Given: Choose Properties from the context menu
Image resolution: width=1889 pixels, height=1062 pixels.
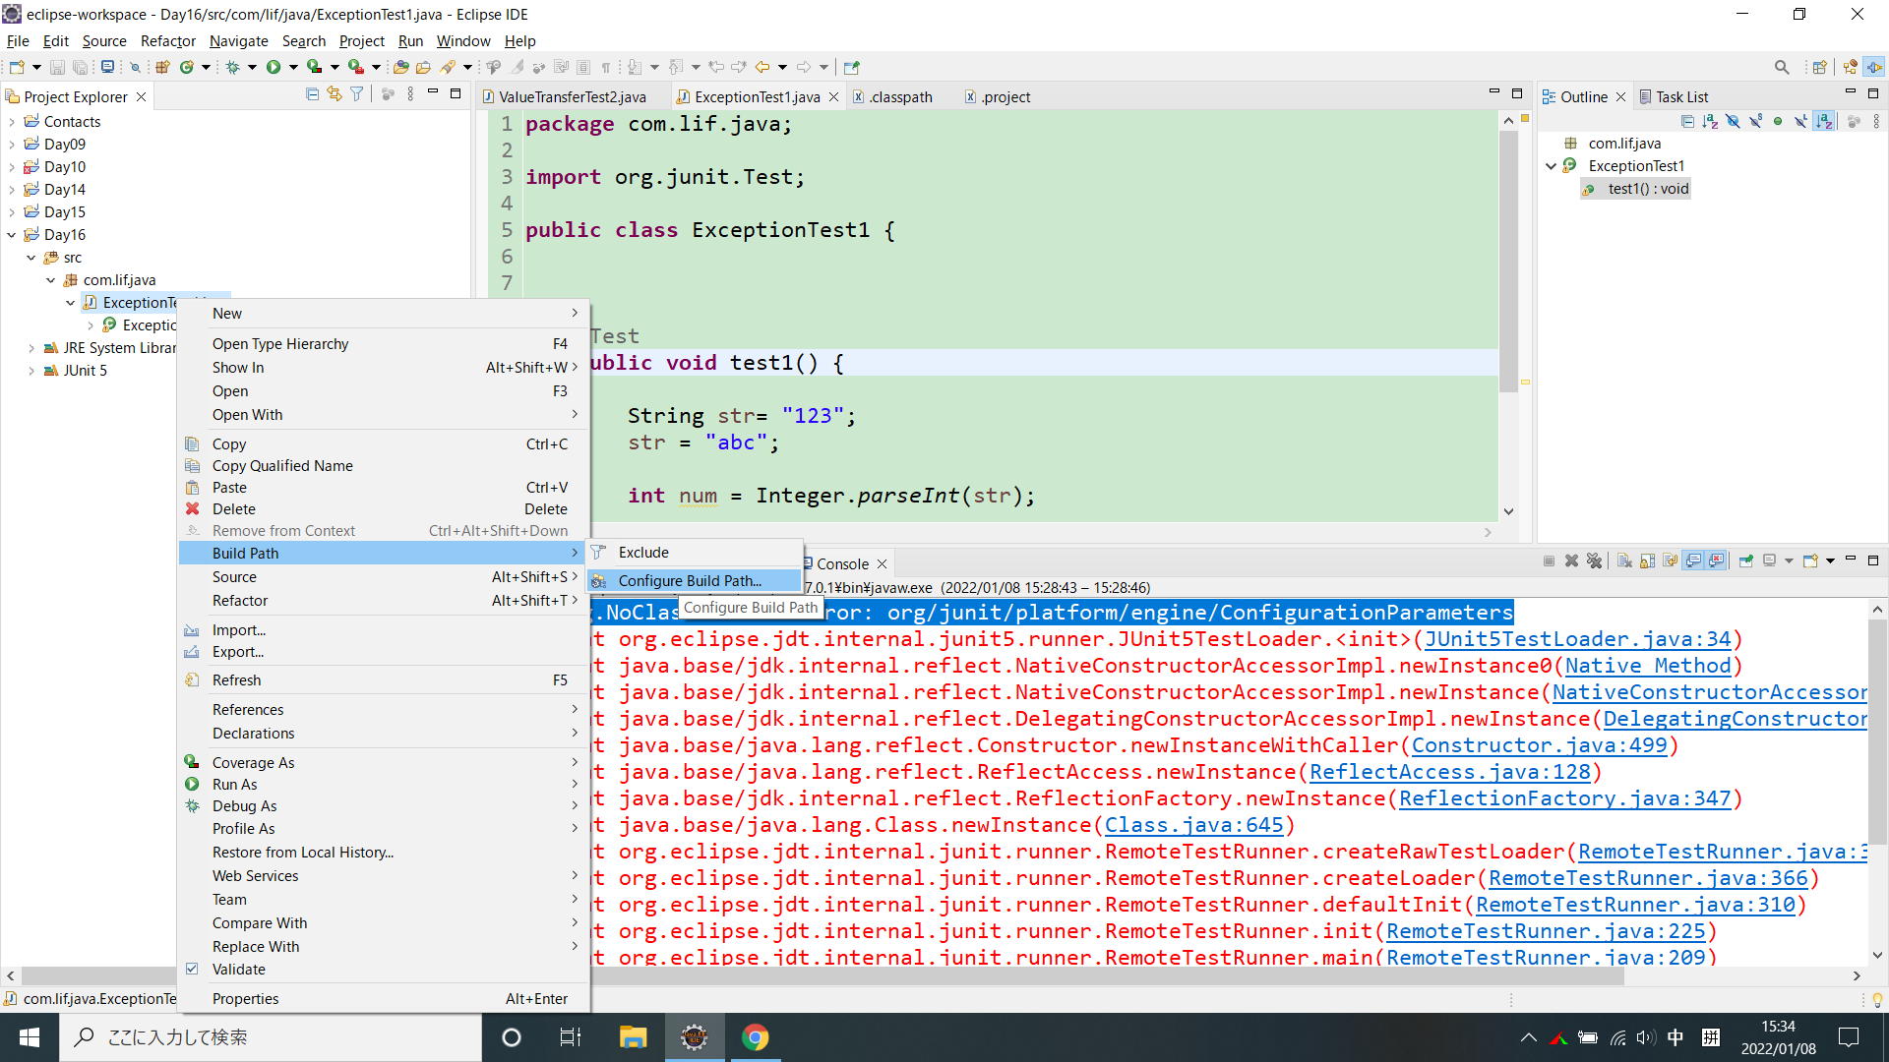Looking at the screenshot, I should click(x=245, y=999).
